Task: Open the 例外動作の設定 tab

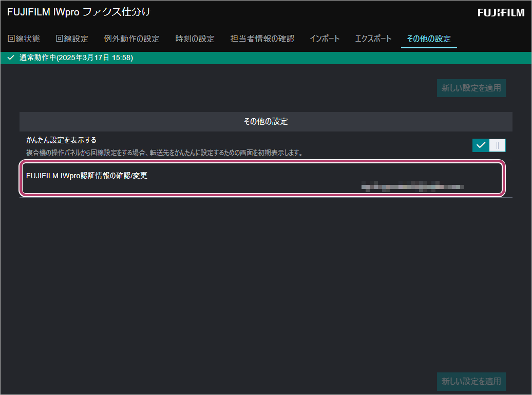Action: pos(131,39)
